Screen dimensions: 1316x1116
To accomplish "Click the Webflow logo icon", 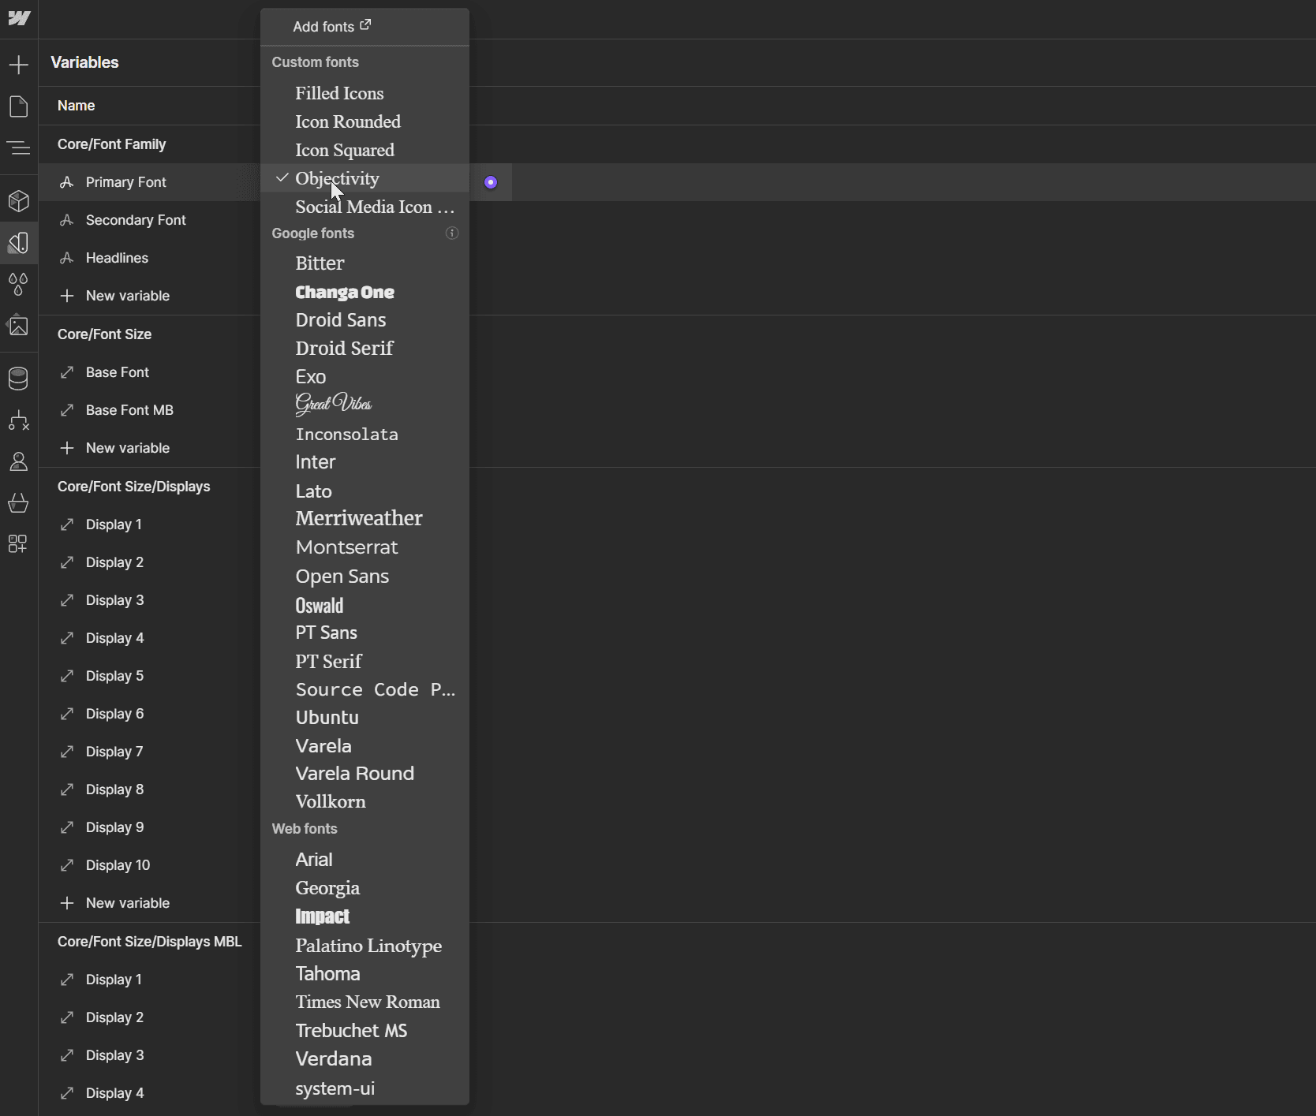I will click(x=19, y=18).
